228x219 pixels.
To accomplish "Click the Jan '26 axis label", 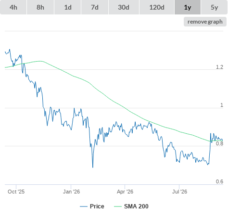I will pos(71,192).
